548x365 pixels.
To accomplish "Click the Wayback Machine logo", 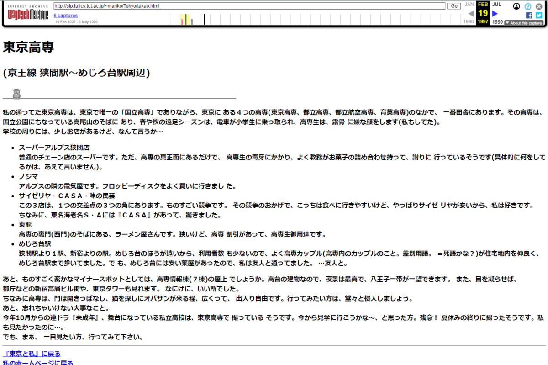I will 27,13.
